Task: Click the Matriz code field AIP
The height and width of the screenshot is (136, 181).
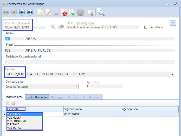Action: pyautogui.click(x=14, y=39)
